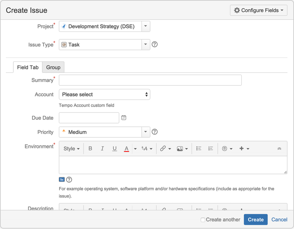This screenshot has width=294, height=229.
Task: Click the Underline icon in Environment toolbar
Action: pos(115,148)
